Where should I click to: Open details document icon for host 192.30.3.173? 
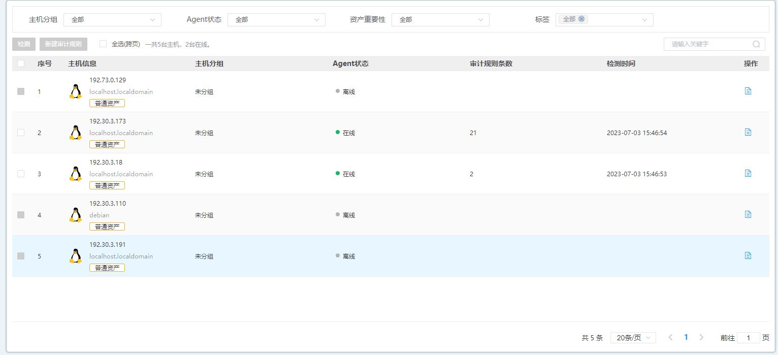(x=748, y=132)
